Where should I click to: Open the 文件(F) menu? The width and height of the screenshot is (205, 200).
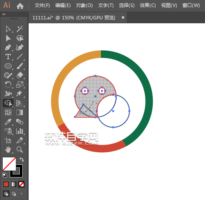(42, 5)
